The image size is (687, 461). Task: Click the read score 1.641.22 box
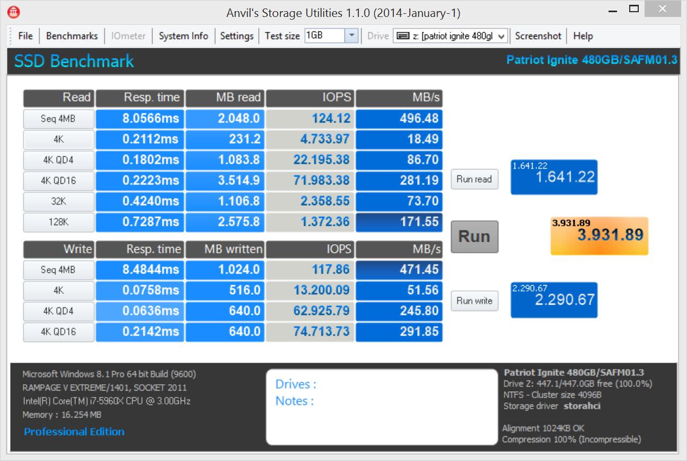[x=554, y=177]
